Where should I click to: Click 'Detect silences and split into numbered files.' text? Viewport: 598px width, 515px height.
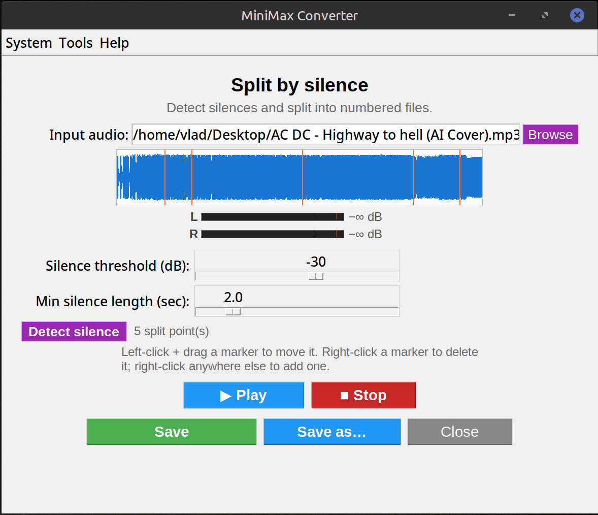[x=300, y=108]
